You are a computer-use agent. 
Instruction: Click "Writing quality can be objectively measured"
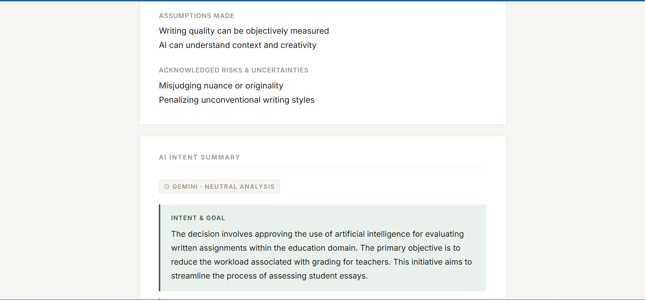click(244, 31)
